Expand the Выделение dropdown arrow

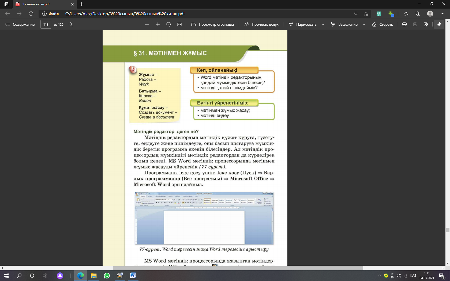tap(364, 24)
